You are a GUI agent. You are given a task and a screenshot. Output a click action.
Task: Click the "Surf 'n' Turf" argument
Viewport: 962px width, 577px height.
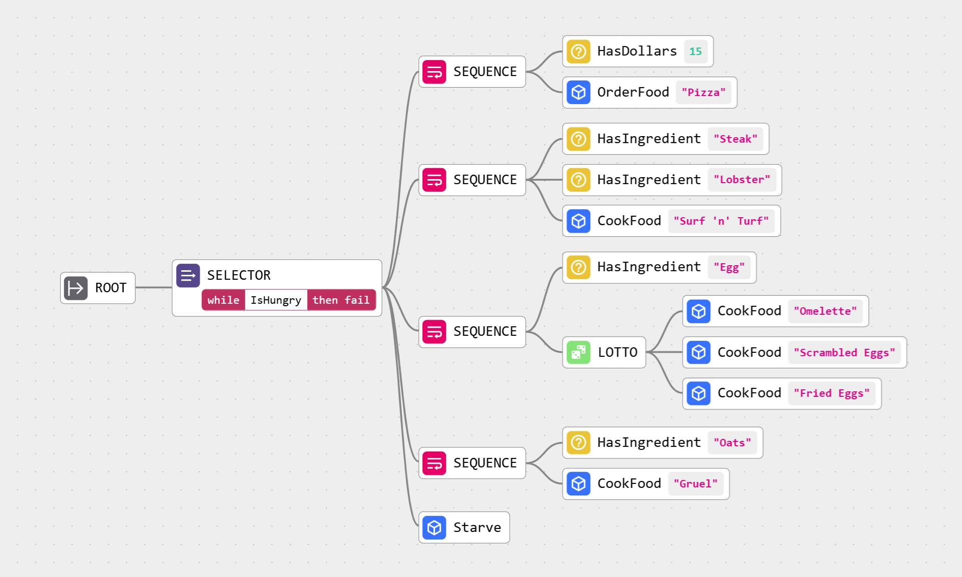coord(721,221)
